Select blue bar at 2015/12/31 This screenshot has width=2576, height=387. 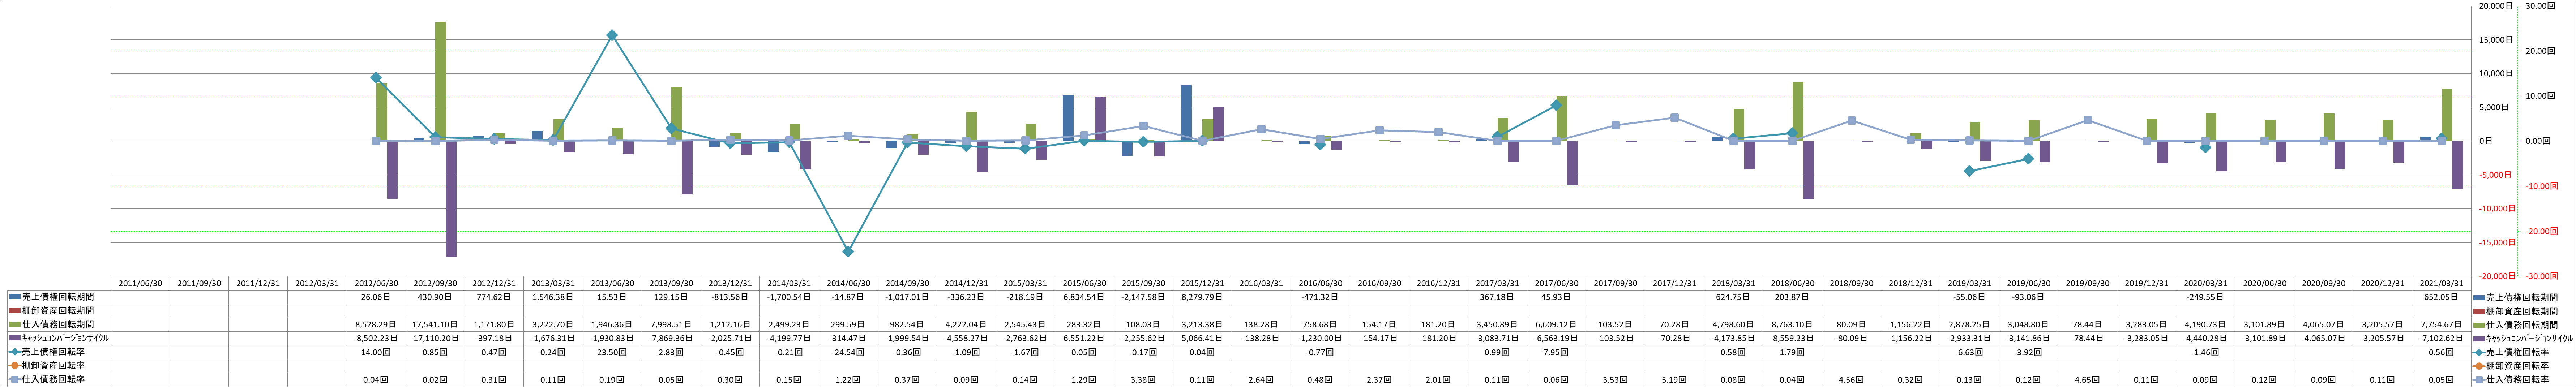[1186, 113]
